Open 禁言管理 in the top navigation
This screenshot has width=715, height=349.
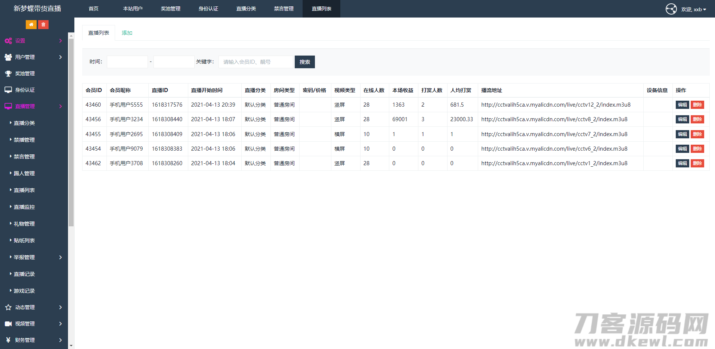pyautogui.click(x=284, y=9)
